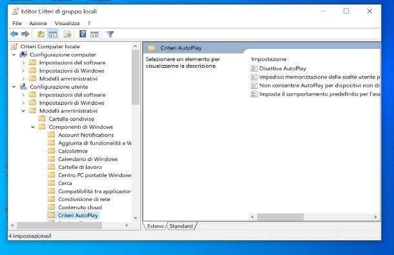Open help with the blue question icon
This screenshot has height=255, width=394.
tap(83, 34)
